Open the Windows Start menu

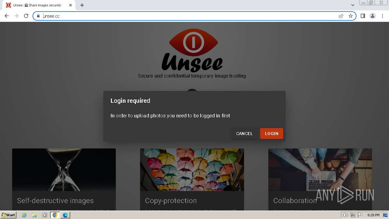click(x=8, y=215)
